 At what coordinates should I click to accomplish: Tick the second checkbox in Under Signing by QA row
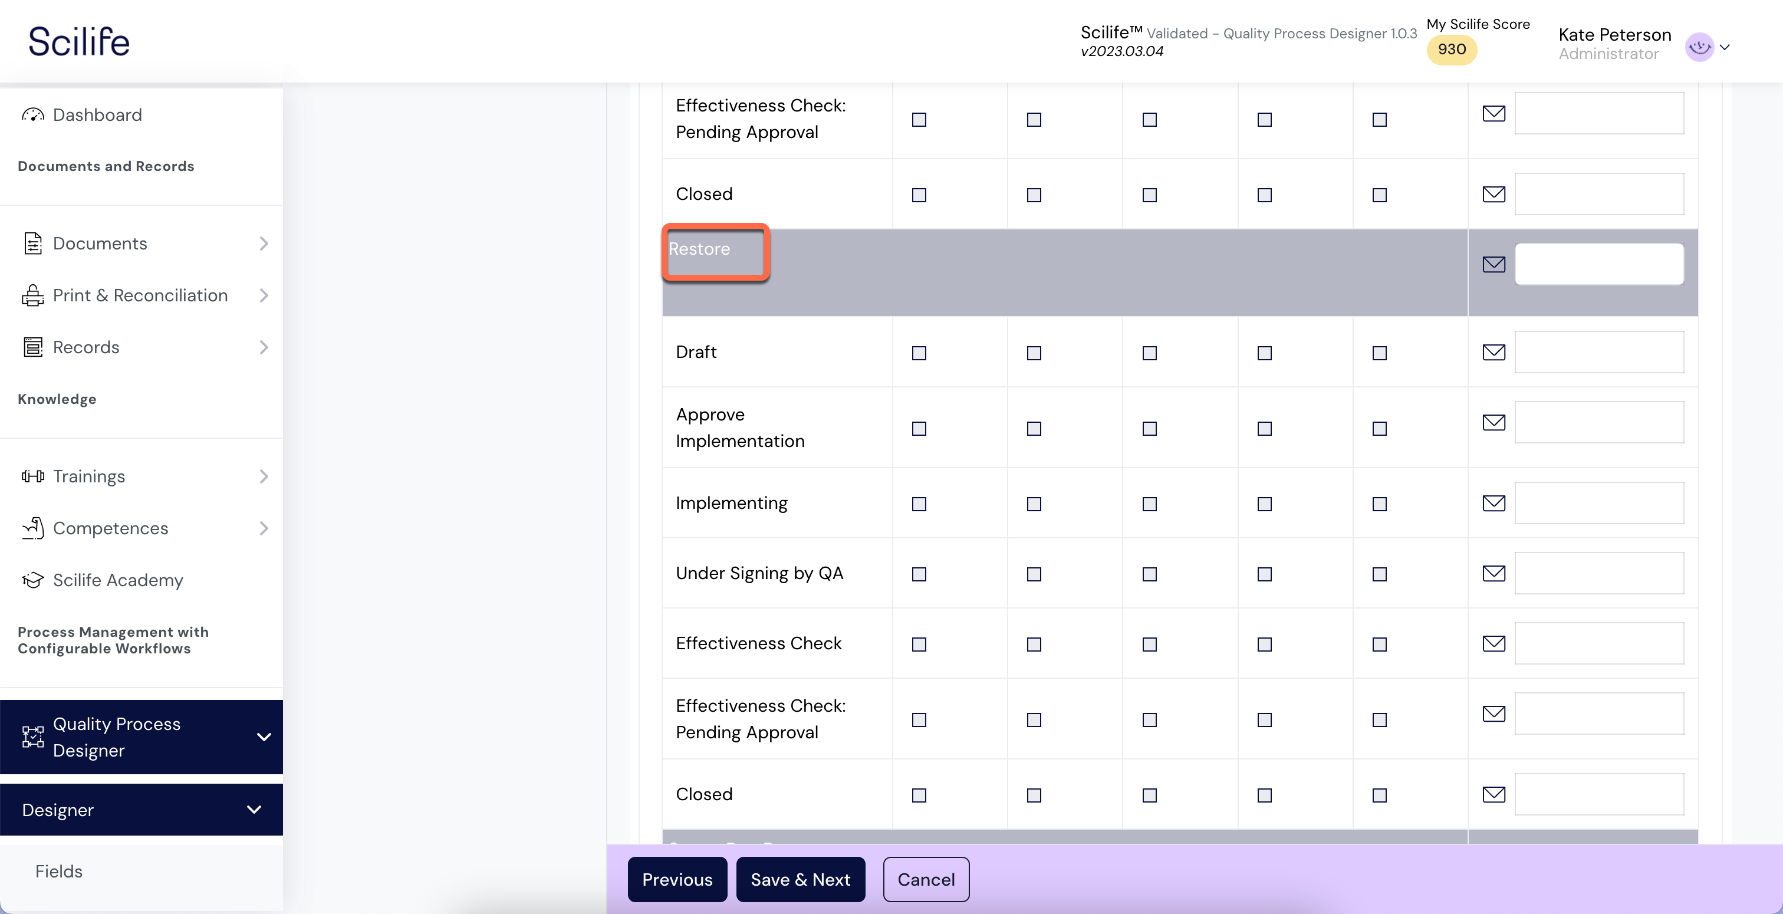tap(1034, 574)
